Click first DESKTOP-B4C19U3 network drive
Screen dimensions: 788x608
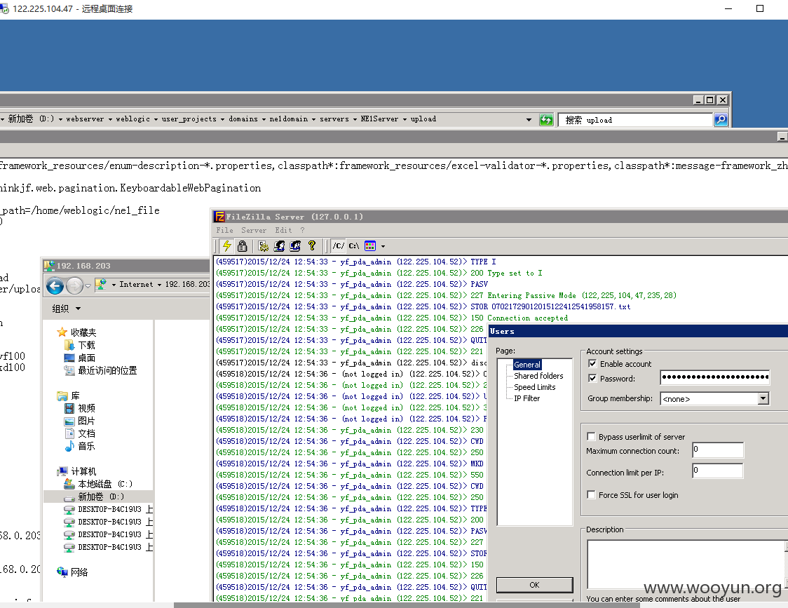109,509
